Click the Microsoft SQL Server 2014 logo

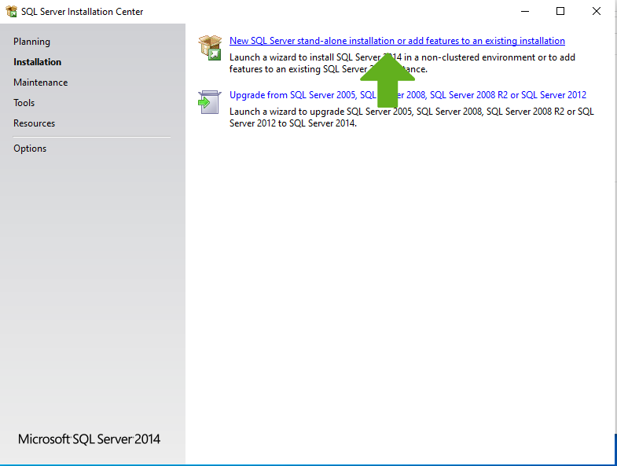point(89,439)
